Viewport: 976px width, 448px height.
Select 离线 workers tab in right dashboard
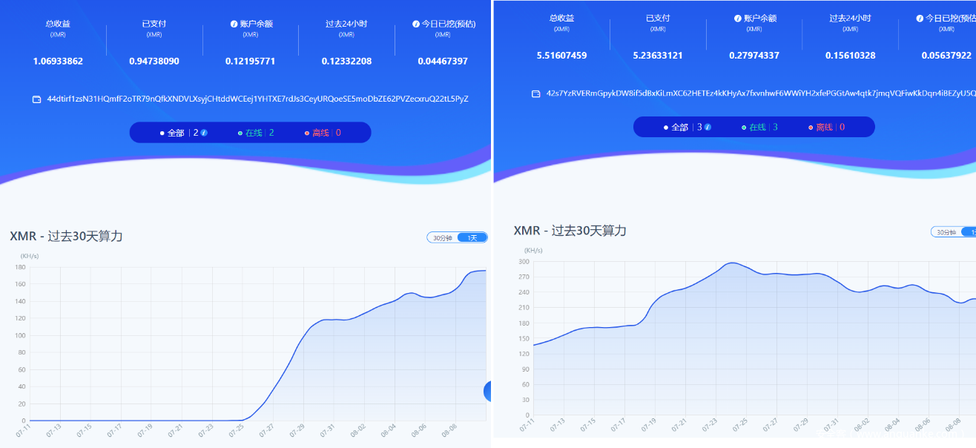[824, 128]
